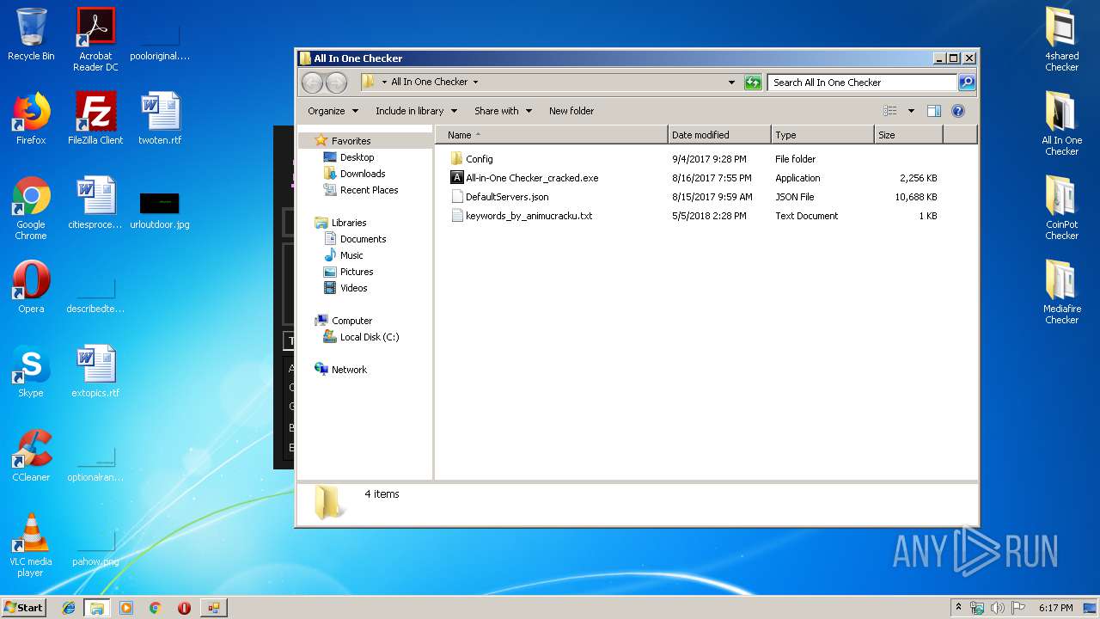
Task: Select Libraries in navigation pane
Action: point(348,223)
